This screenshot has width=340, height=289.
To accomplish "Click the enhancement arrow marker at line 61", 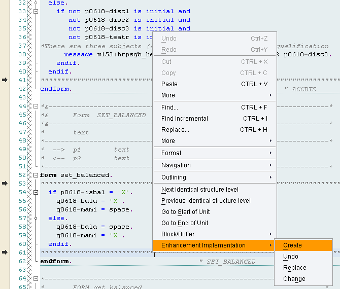I will tap(5, 252).
